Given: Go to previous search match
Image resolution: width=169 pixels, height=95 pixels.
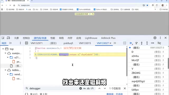Looking at the screenshot, I should pos(99,88).
